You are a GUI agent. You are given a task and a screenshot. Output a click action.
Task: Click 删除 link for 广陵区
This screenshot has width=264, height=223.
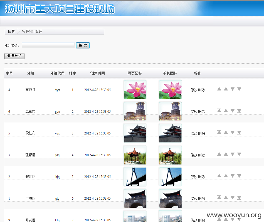(201, 199)
